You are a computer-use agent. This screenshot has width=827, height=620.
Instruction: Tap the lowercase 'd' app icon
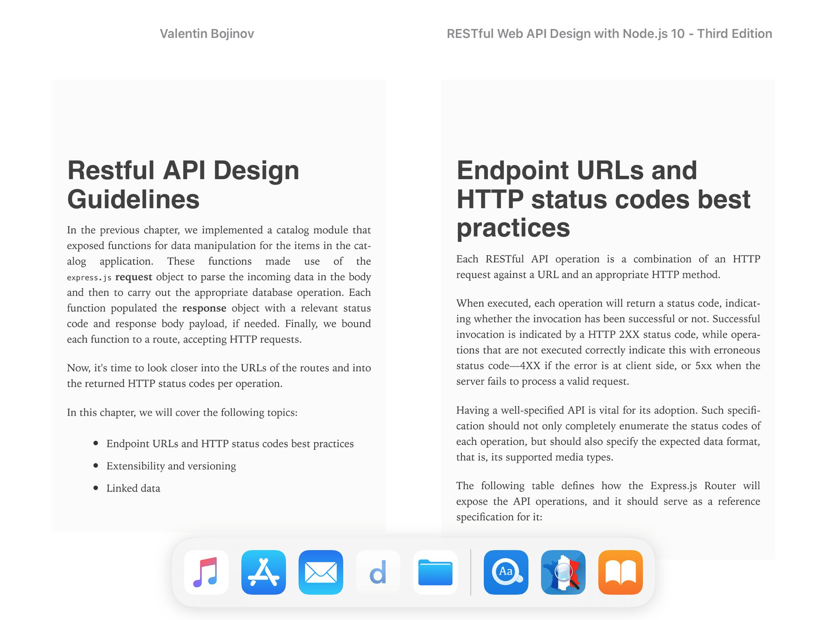click(x=378, y=572)
